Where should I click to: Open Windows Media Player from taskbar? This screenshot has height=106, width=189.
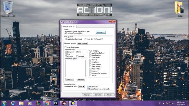click(30, 103)
